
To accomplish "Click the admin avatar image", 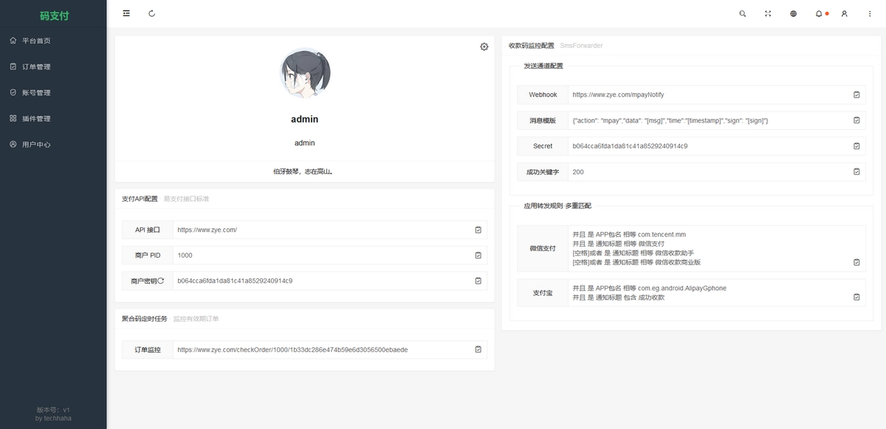I will [x=305, y=74].
